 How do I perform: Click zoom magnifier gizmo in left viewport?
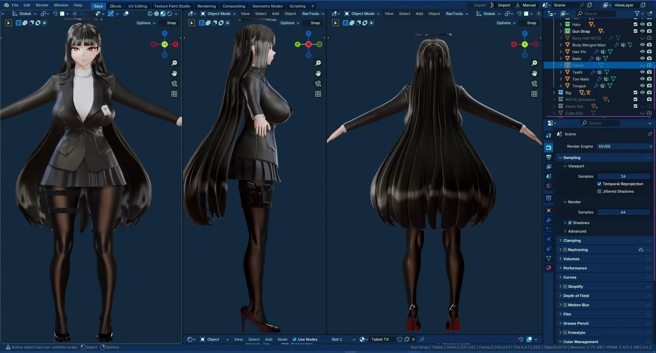[x=174, y=63]
